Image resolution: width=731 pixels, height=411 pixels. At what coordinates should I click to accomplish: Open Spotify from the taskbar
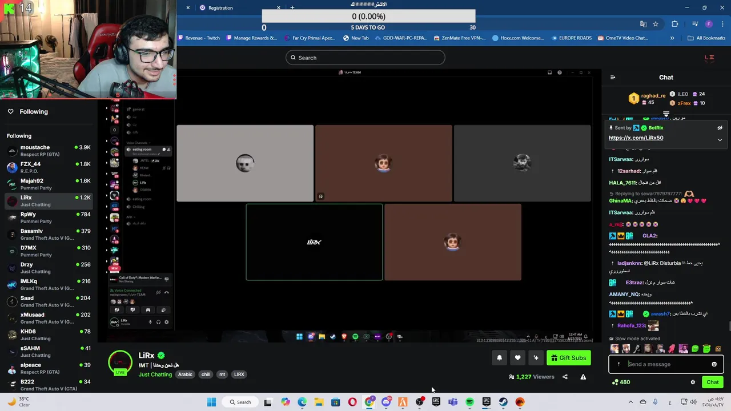[x=469, y=402]
